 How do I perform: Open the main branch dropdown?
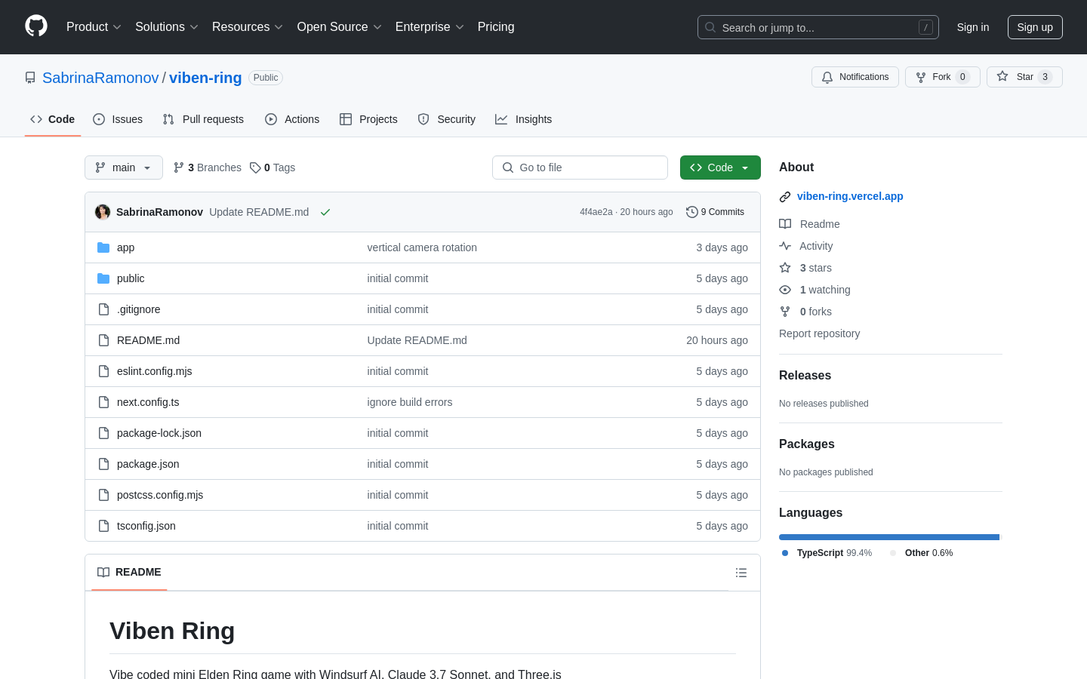(124, 167)
